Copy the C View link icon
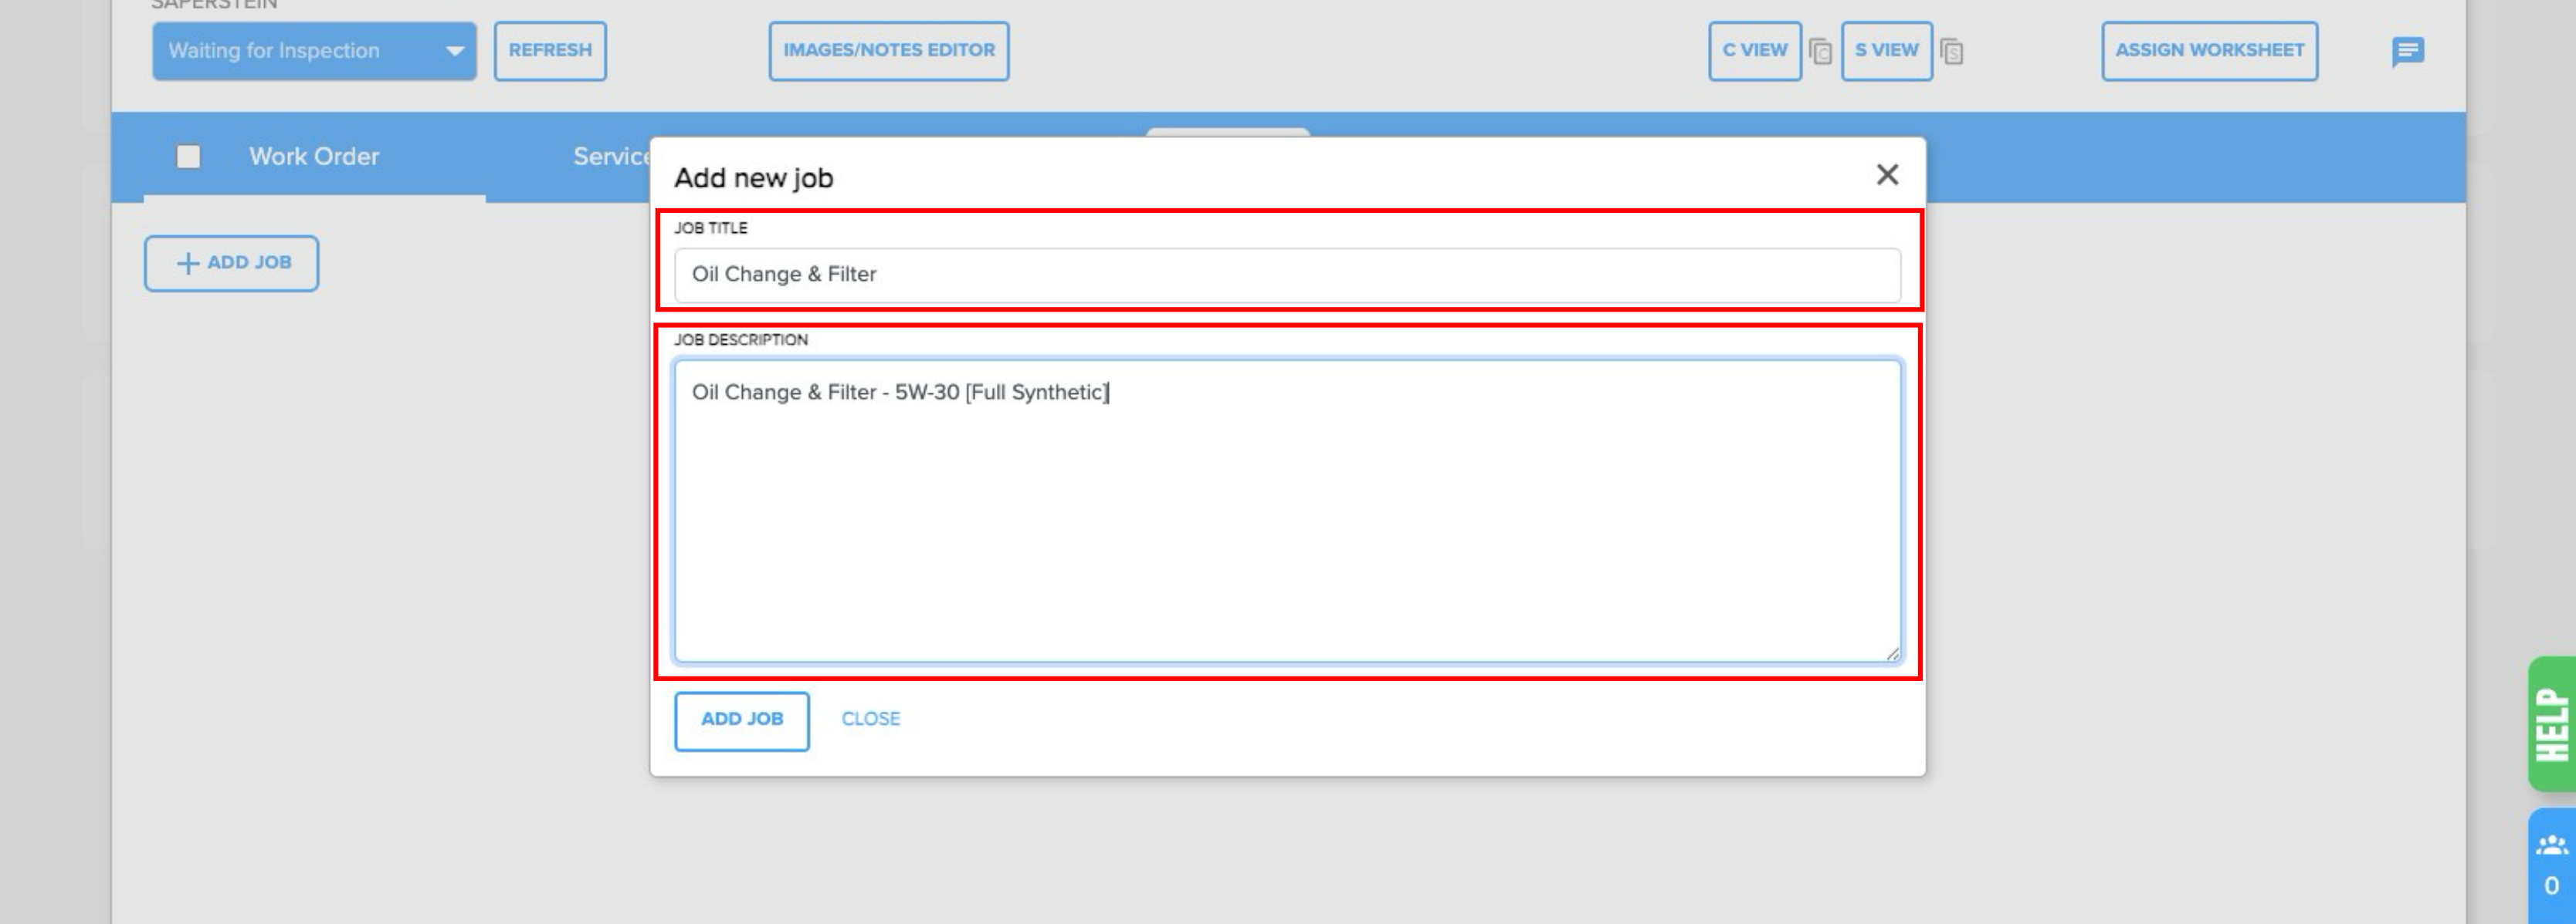 (1820, 51)
